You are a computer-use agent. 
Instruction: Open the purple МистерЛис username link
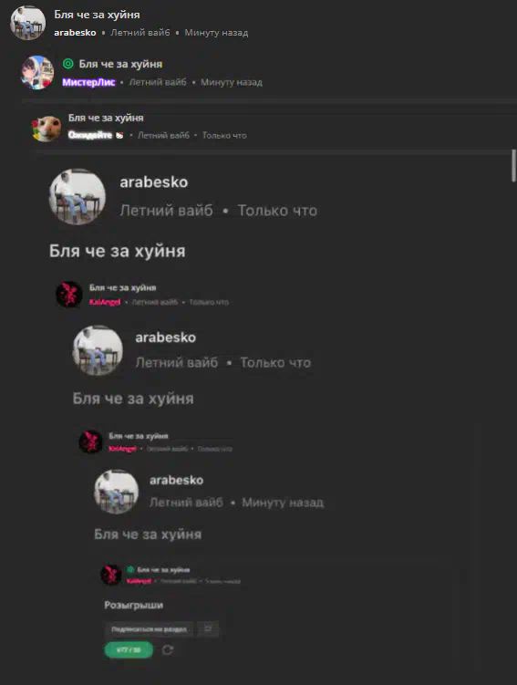tap(88, 82)
